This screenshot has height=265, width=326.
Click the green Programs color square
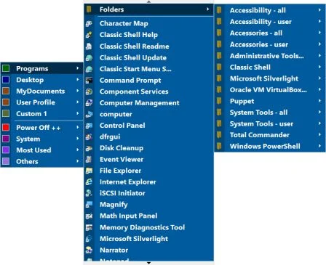(x=6, y=68)
